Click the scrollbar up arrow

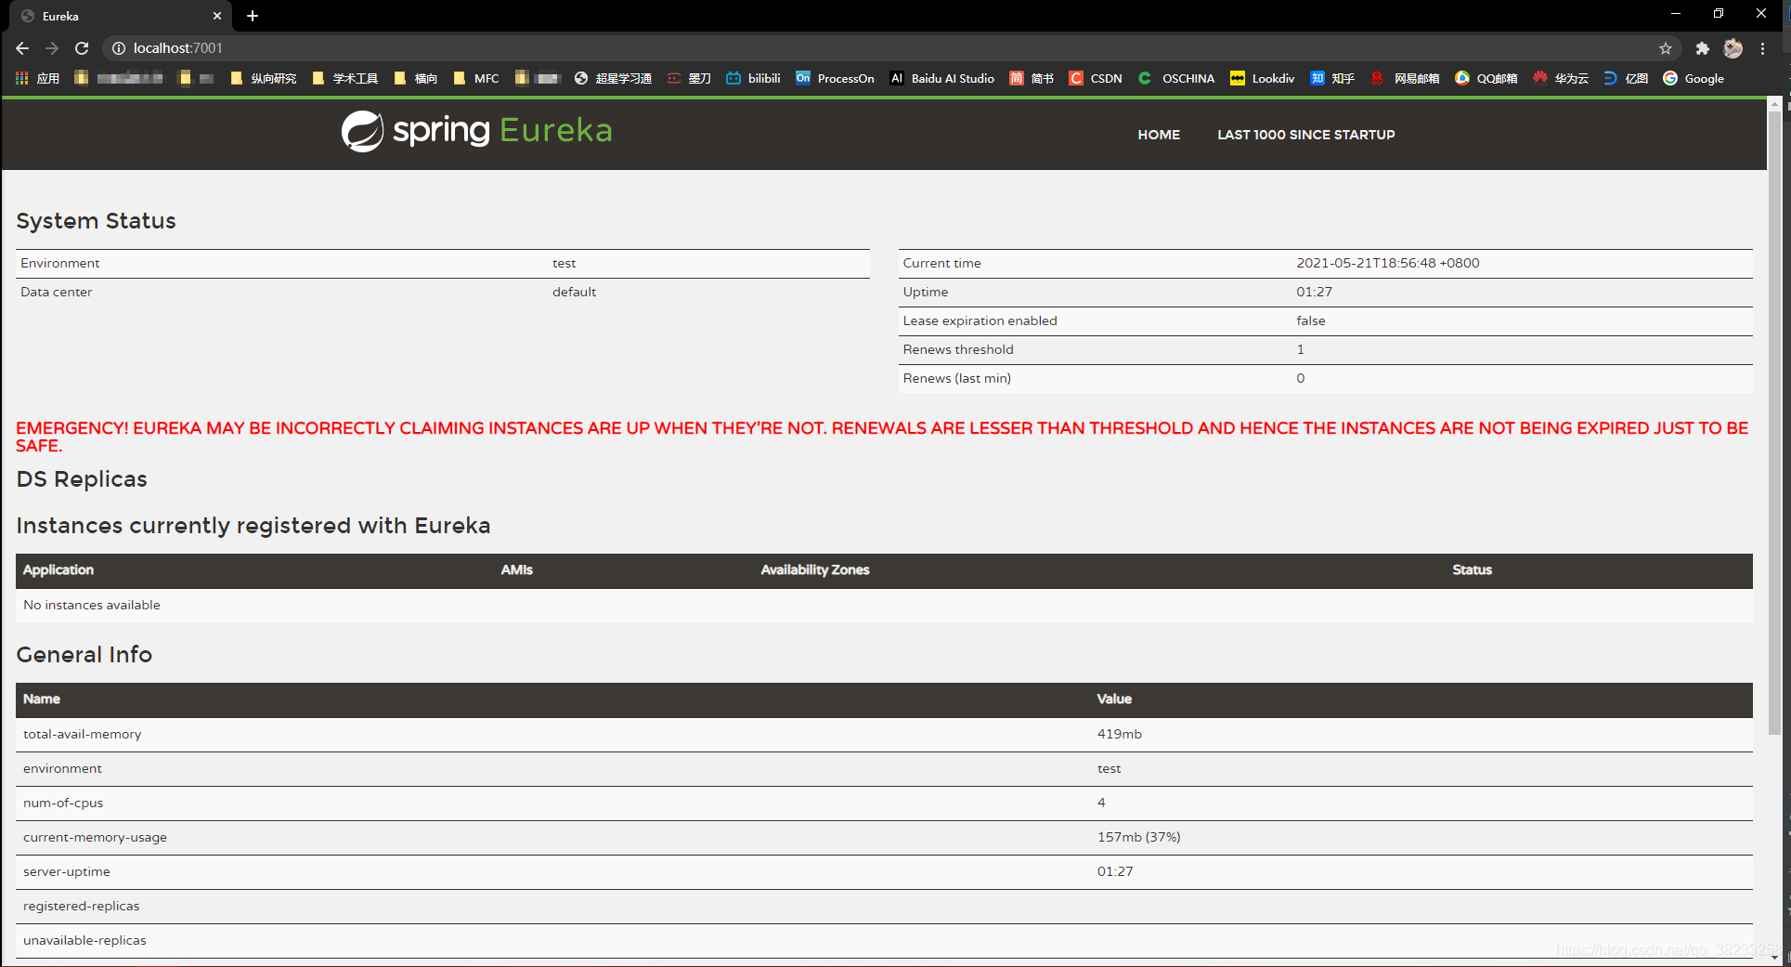1774,104
